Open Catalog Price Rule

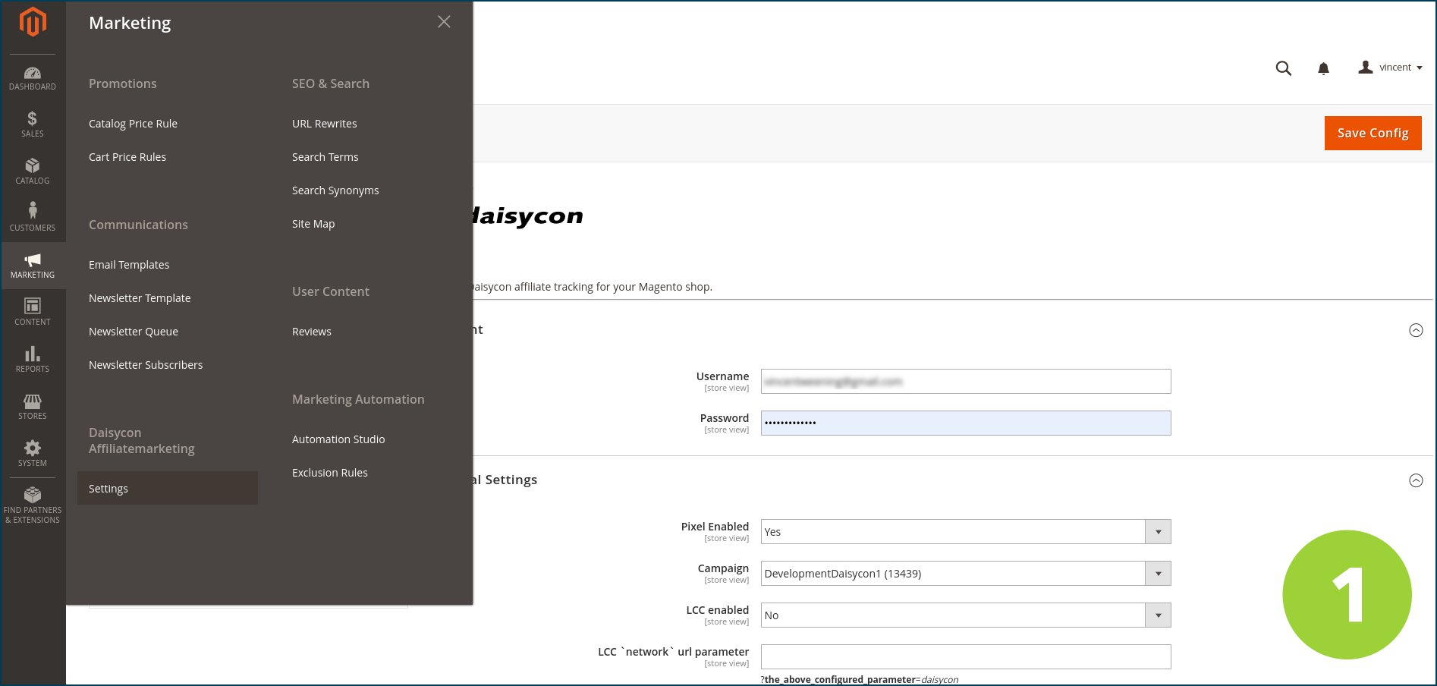point(133,124)
